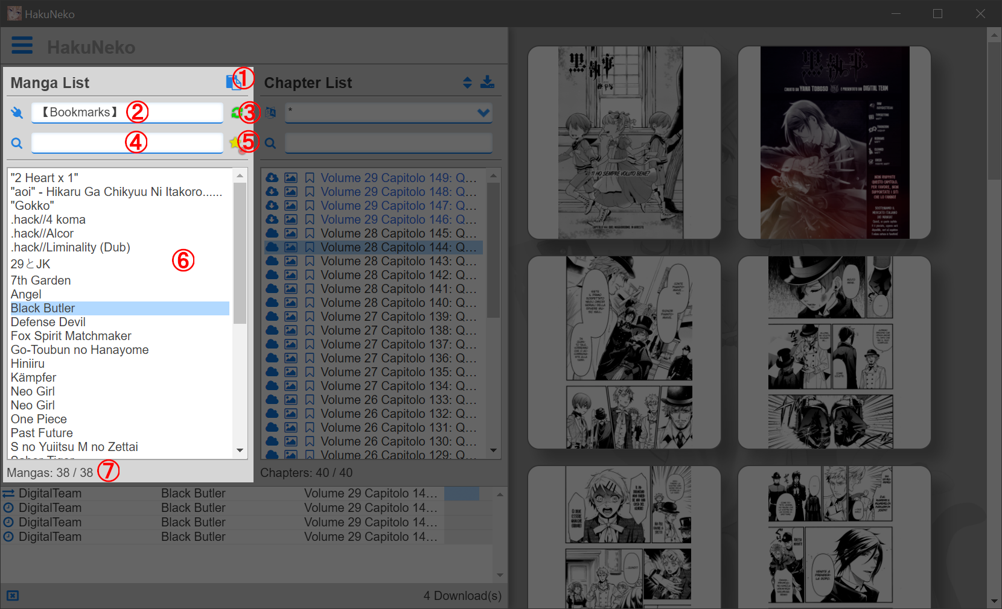Click the manga list scroll-down arrow
Image resolution: width=1002 pixels, height=609 pixels.
click(x=240, y=450)
